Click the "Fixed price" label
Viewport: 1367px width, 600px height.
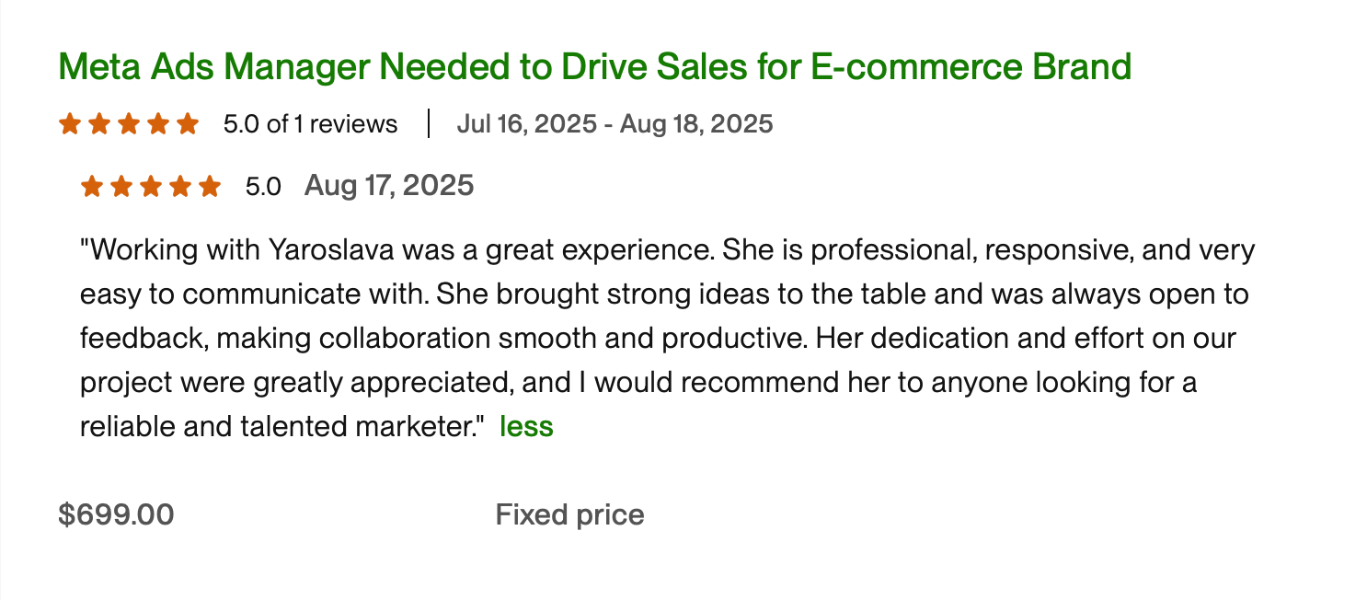(x=569, y=514)
